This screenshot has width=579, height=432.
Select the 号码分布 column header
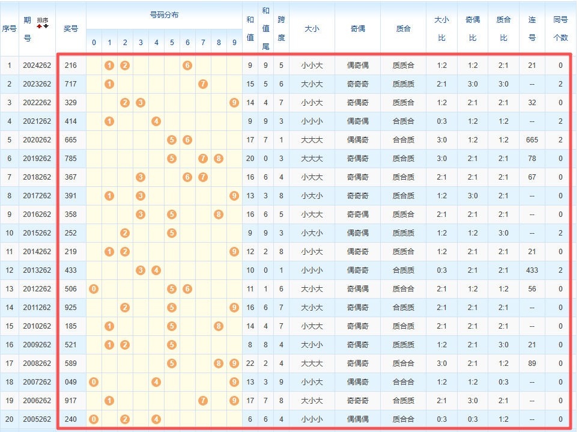(164, 15)
